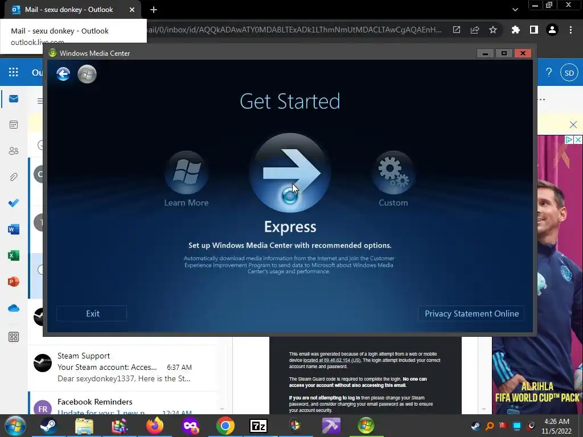
Task: Open a new Chrome tab
Action: tap(154, 10)
